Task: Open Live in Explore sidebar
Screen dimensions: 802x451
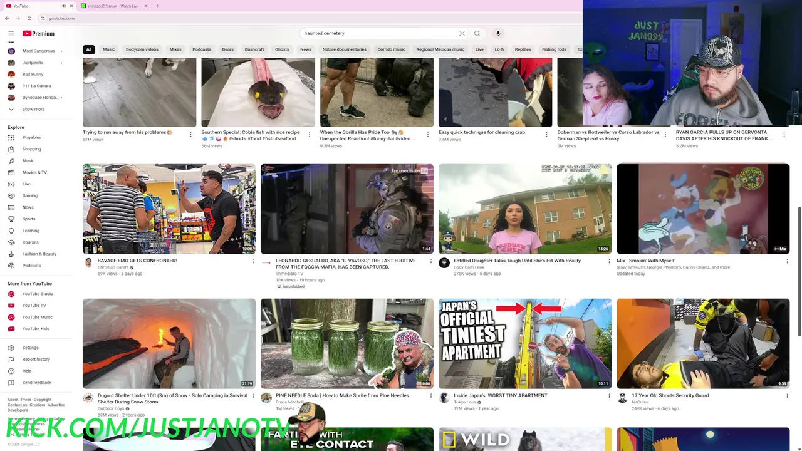Action: 26,184
